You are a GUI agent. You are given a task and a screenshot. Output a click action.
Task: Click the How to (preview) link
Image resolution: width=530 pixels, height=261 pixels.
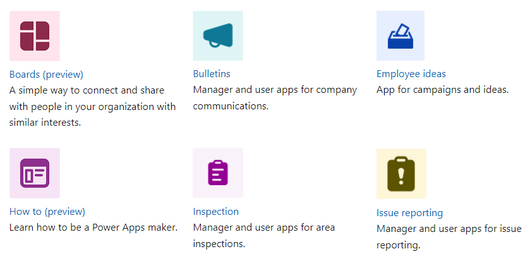[x=47, y=211]
